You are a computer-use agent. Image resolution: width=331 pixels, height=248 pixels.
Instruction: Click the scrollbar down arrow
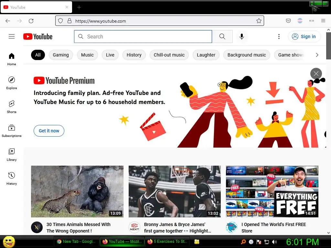click(x=328, y=232)
